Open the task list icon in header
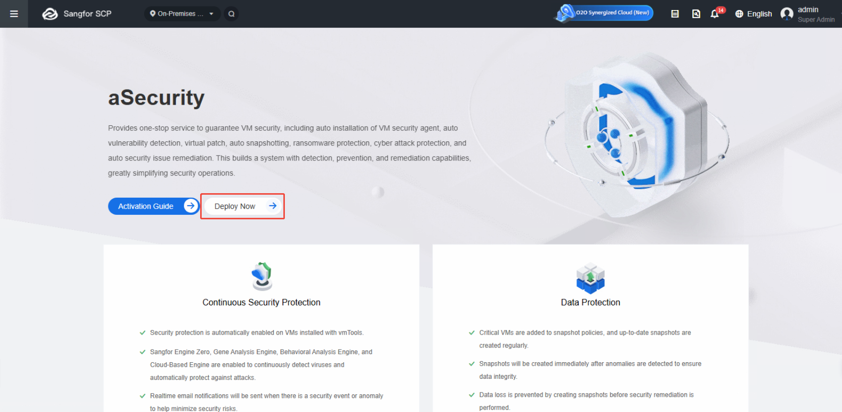Viewport: 842px width, 412px height. 675,14
